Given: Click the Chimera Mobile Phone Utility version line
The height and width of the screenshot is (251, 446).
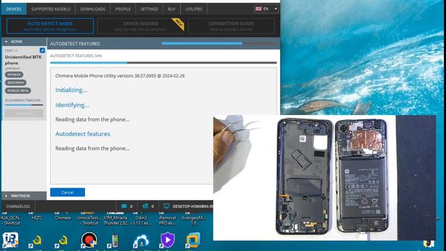Looking at the screenshot, I should (120, 76).
